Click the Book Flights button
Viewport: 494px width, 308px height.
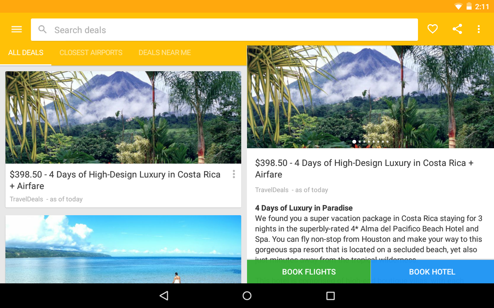point(309,272)
